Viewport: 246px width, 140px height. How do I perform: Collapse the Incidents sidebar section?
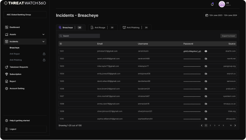tap(43, 41)
